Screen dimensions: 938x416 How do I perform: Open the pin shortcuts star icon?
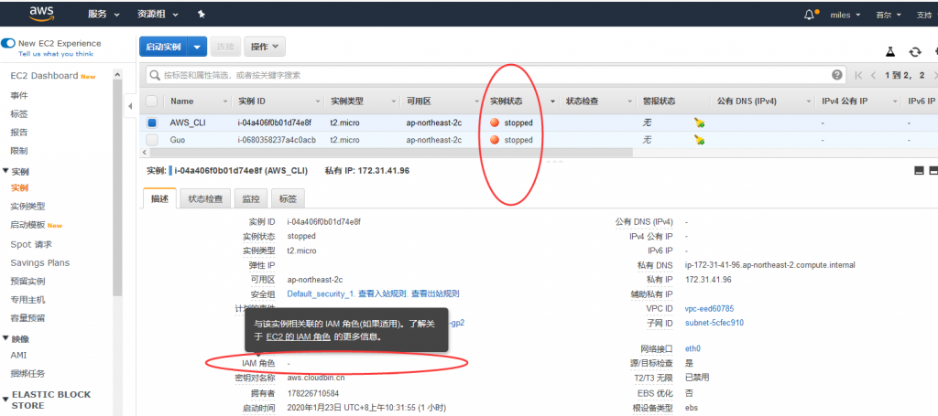click(x=202, y=15)
